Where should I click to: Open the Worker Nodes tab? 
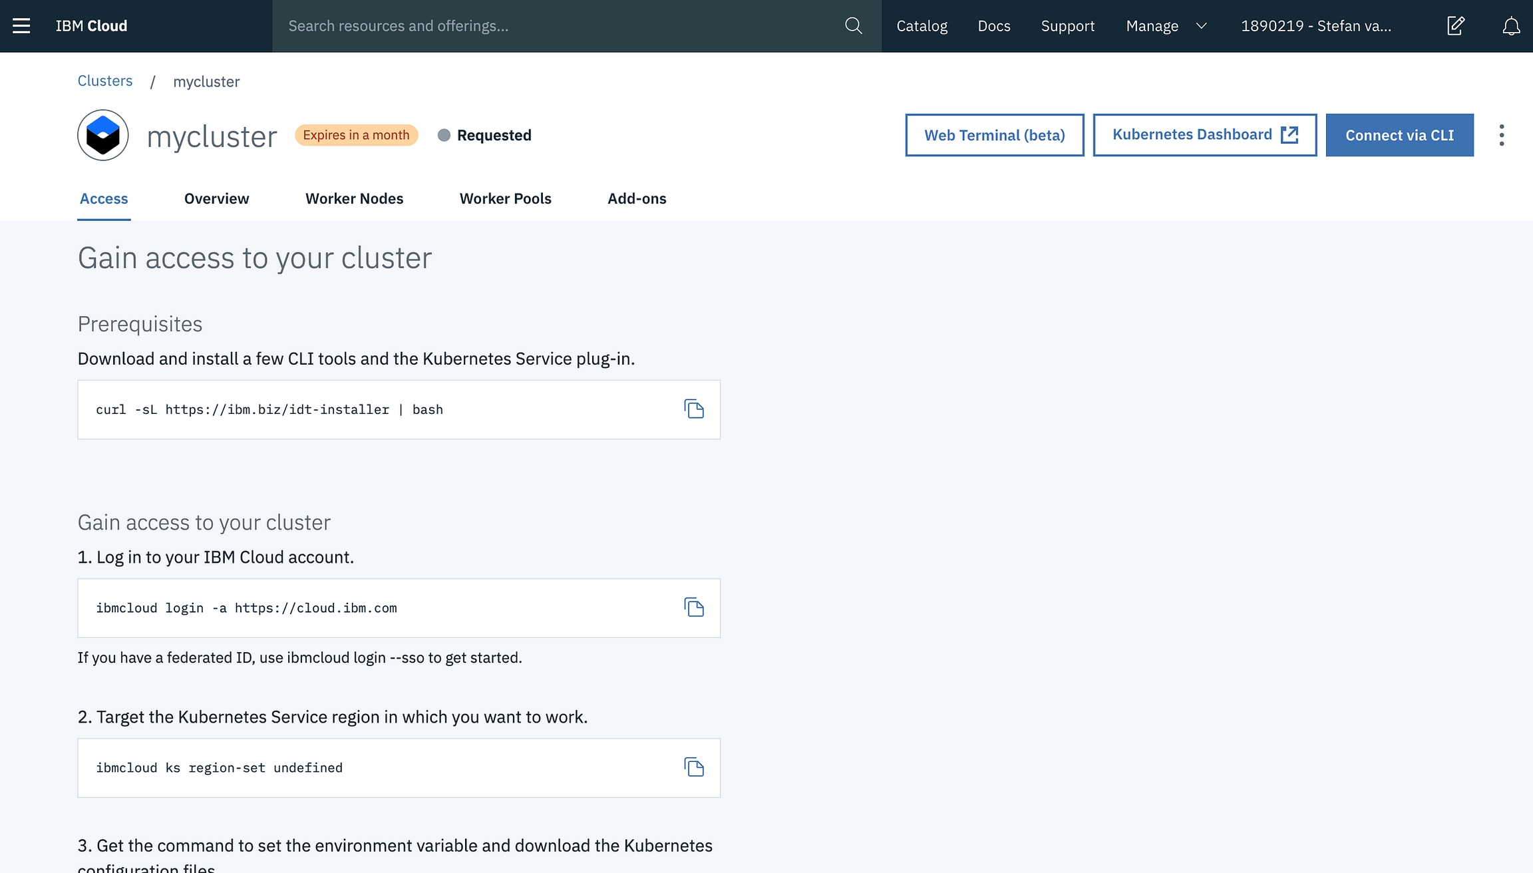tap(355, 198)
